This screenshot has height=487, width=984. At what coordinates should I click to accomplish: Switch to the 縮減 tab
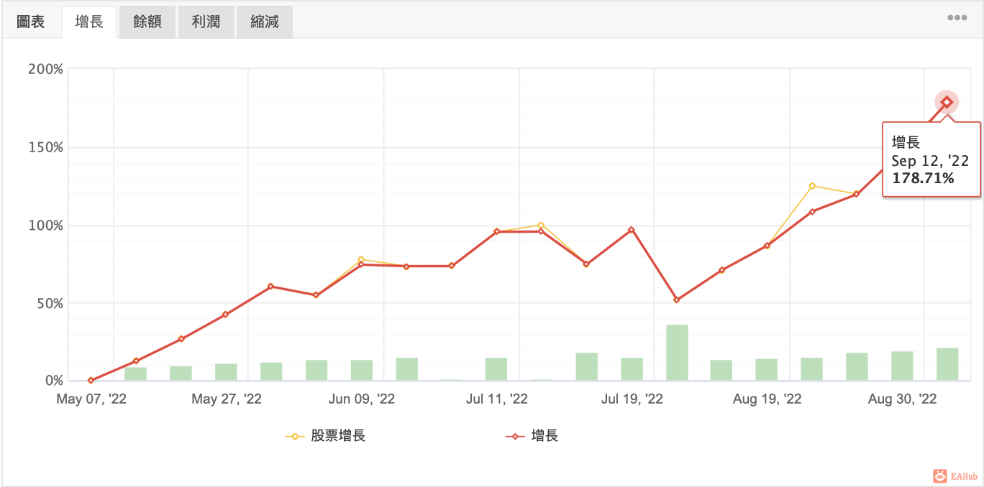click(x=265, y=22)
